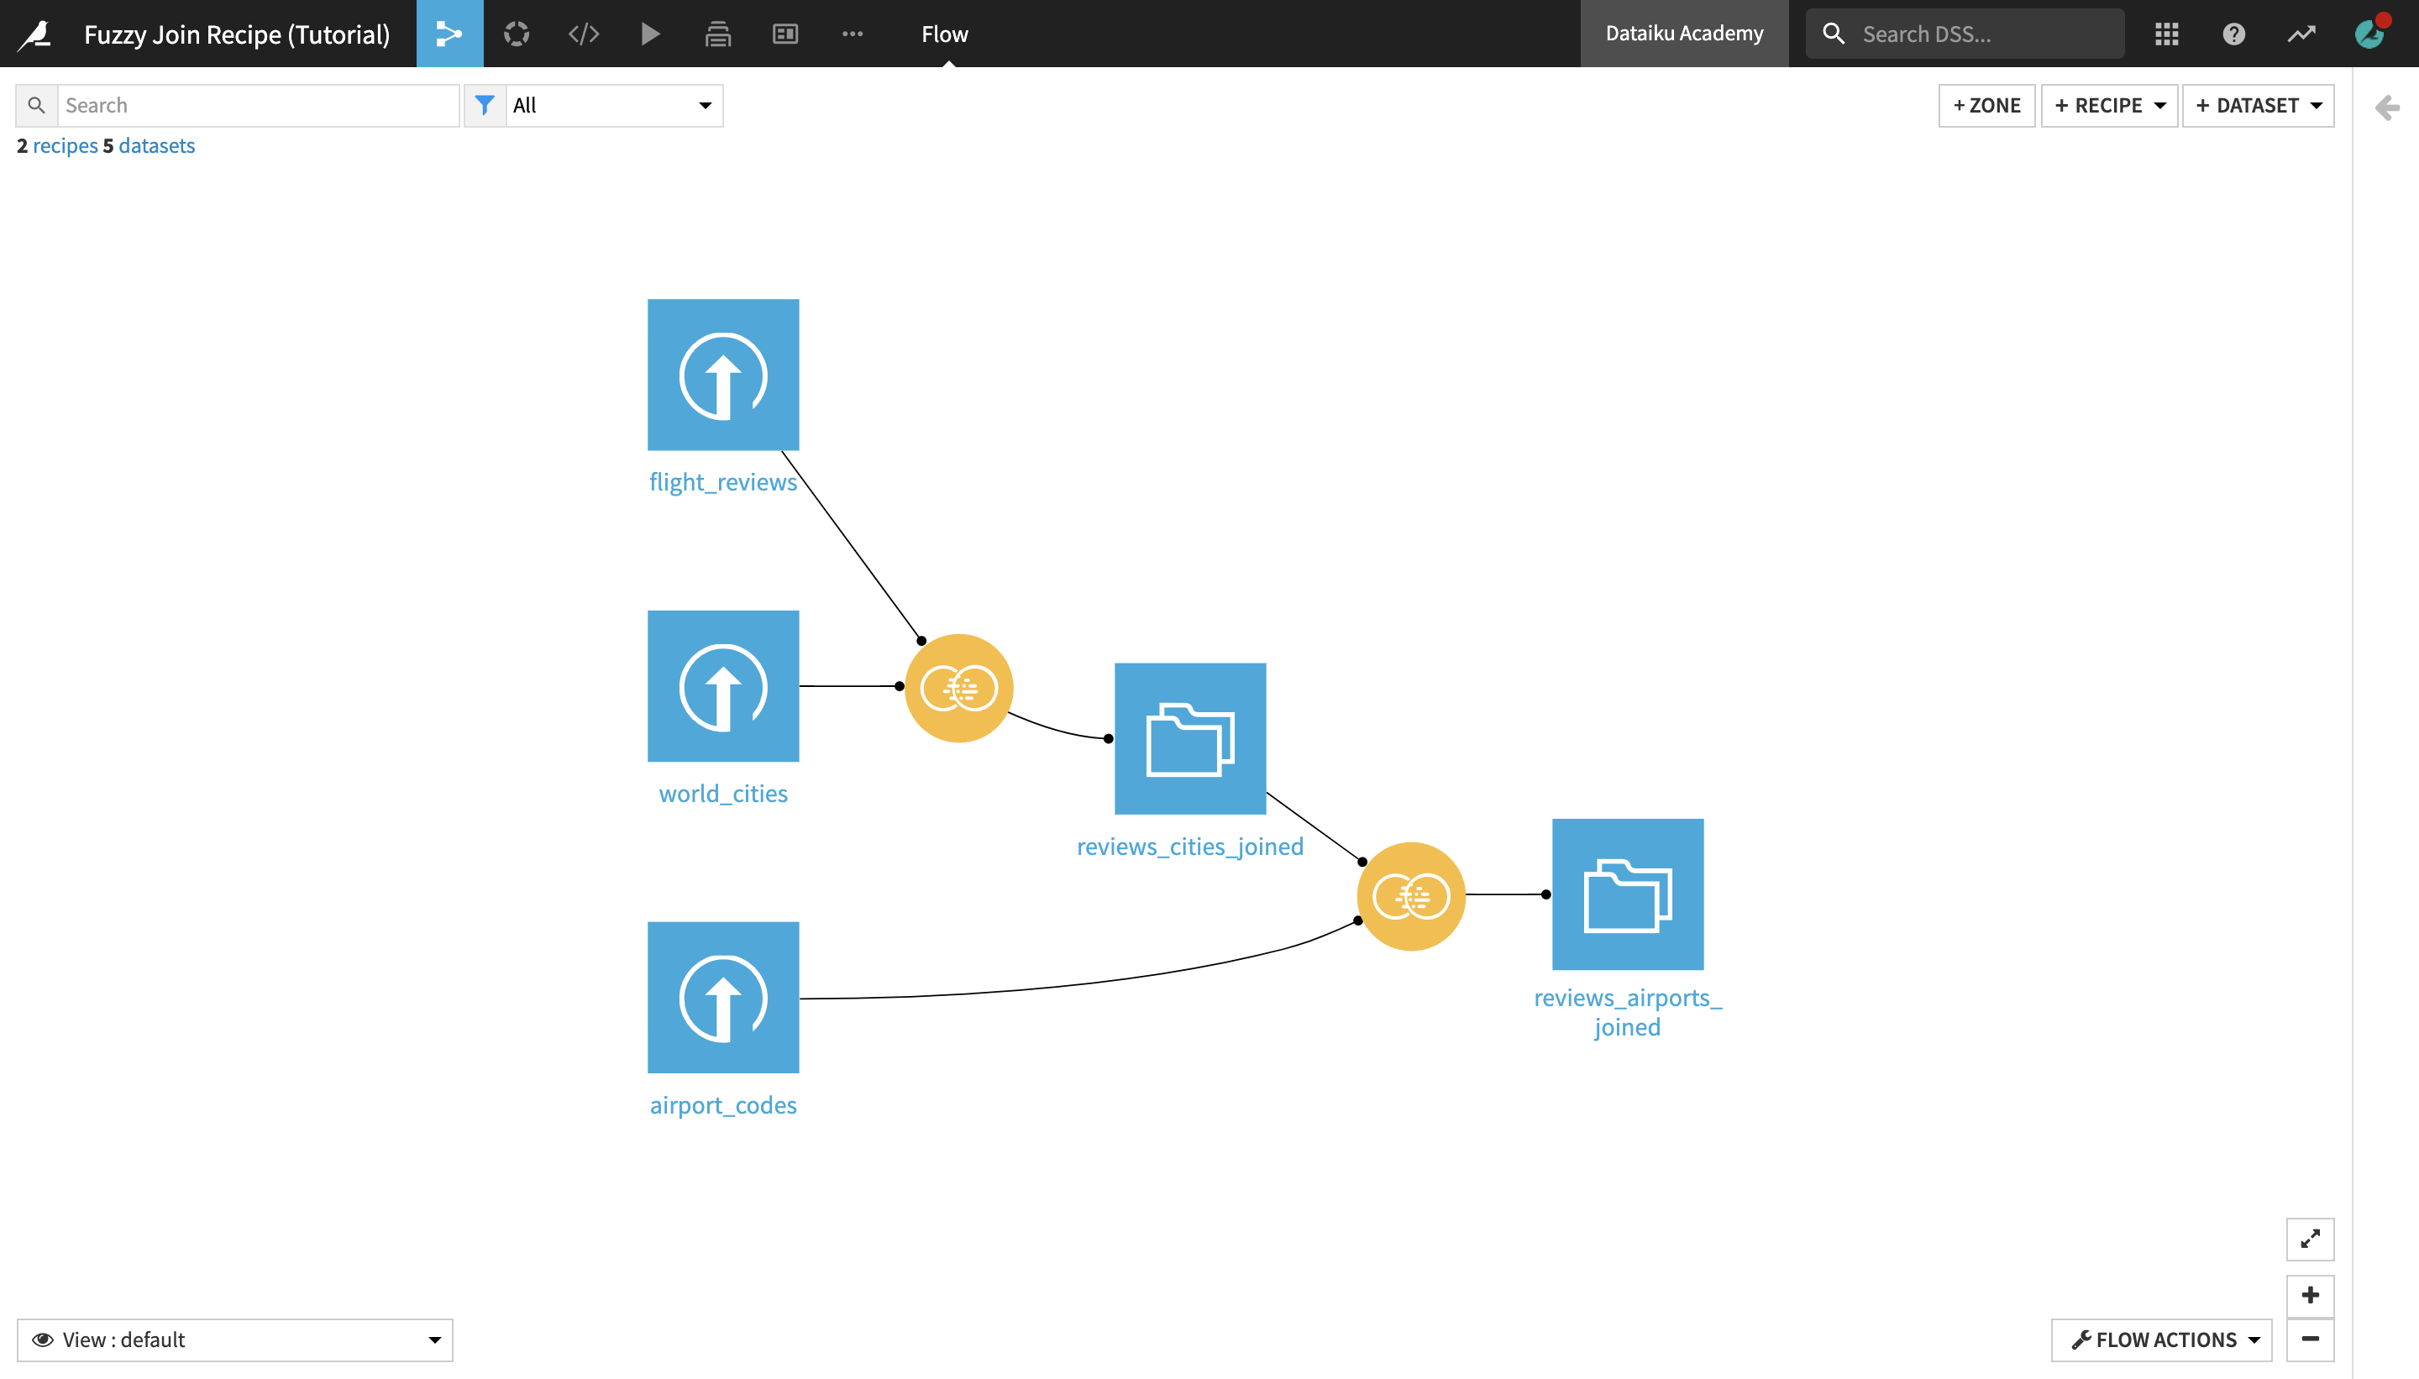Open the FLOW ACTIONS dropdown
2419x1379 pixels.
pos(2161,1340)
